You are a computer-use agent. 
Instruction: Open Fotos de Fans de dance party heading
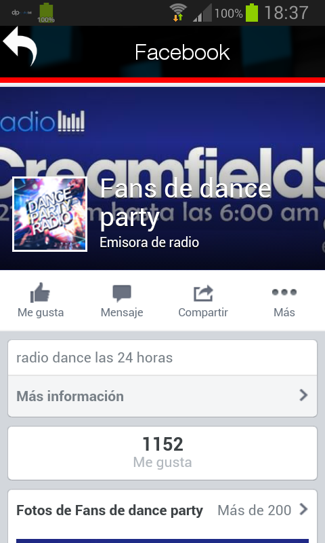[x=110, y=510]
